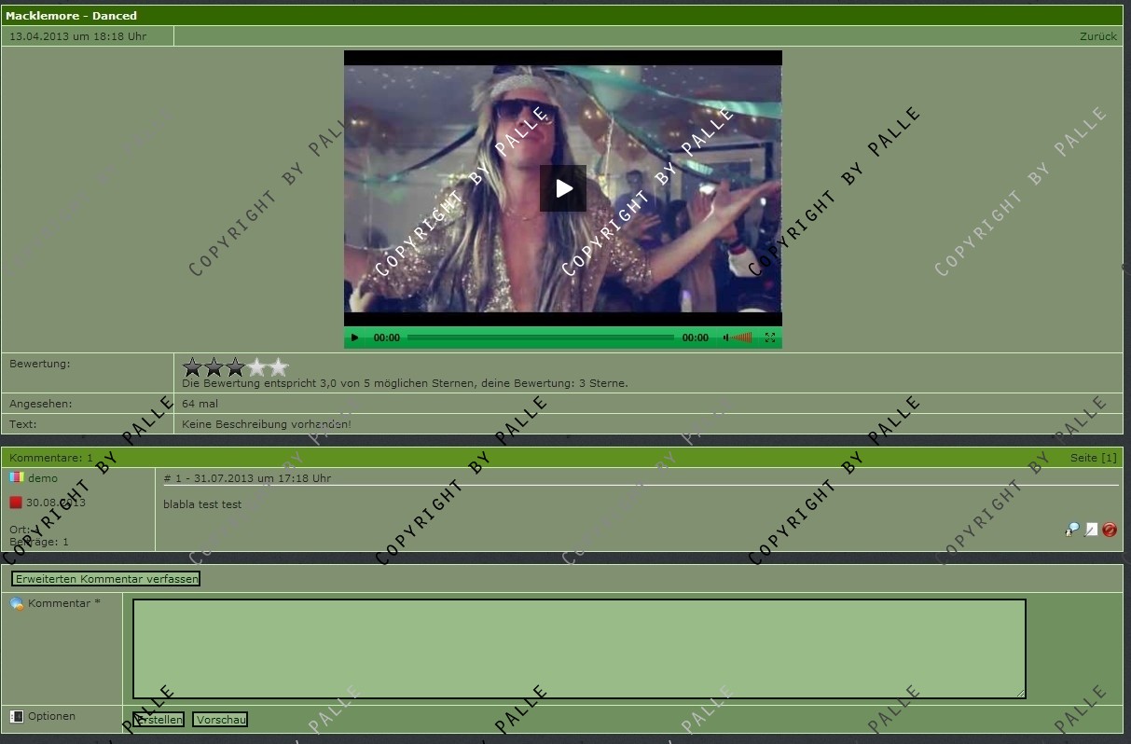Open the demo user profile
Screen dimensions: 1131x744
[43, 478]
